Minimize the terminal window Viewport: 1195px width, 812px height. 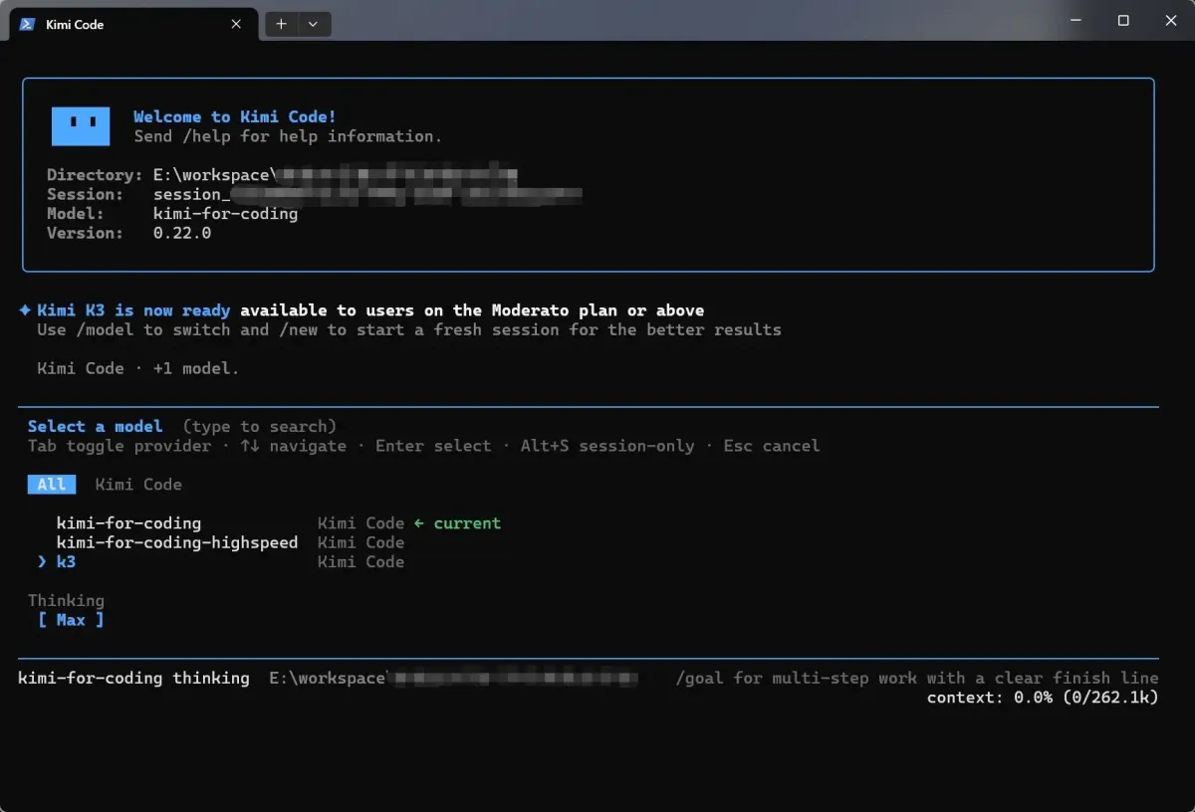[x=1077, y=21]
